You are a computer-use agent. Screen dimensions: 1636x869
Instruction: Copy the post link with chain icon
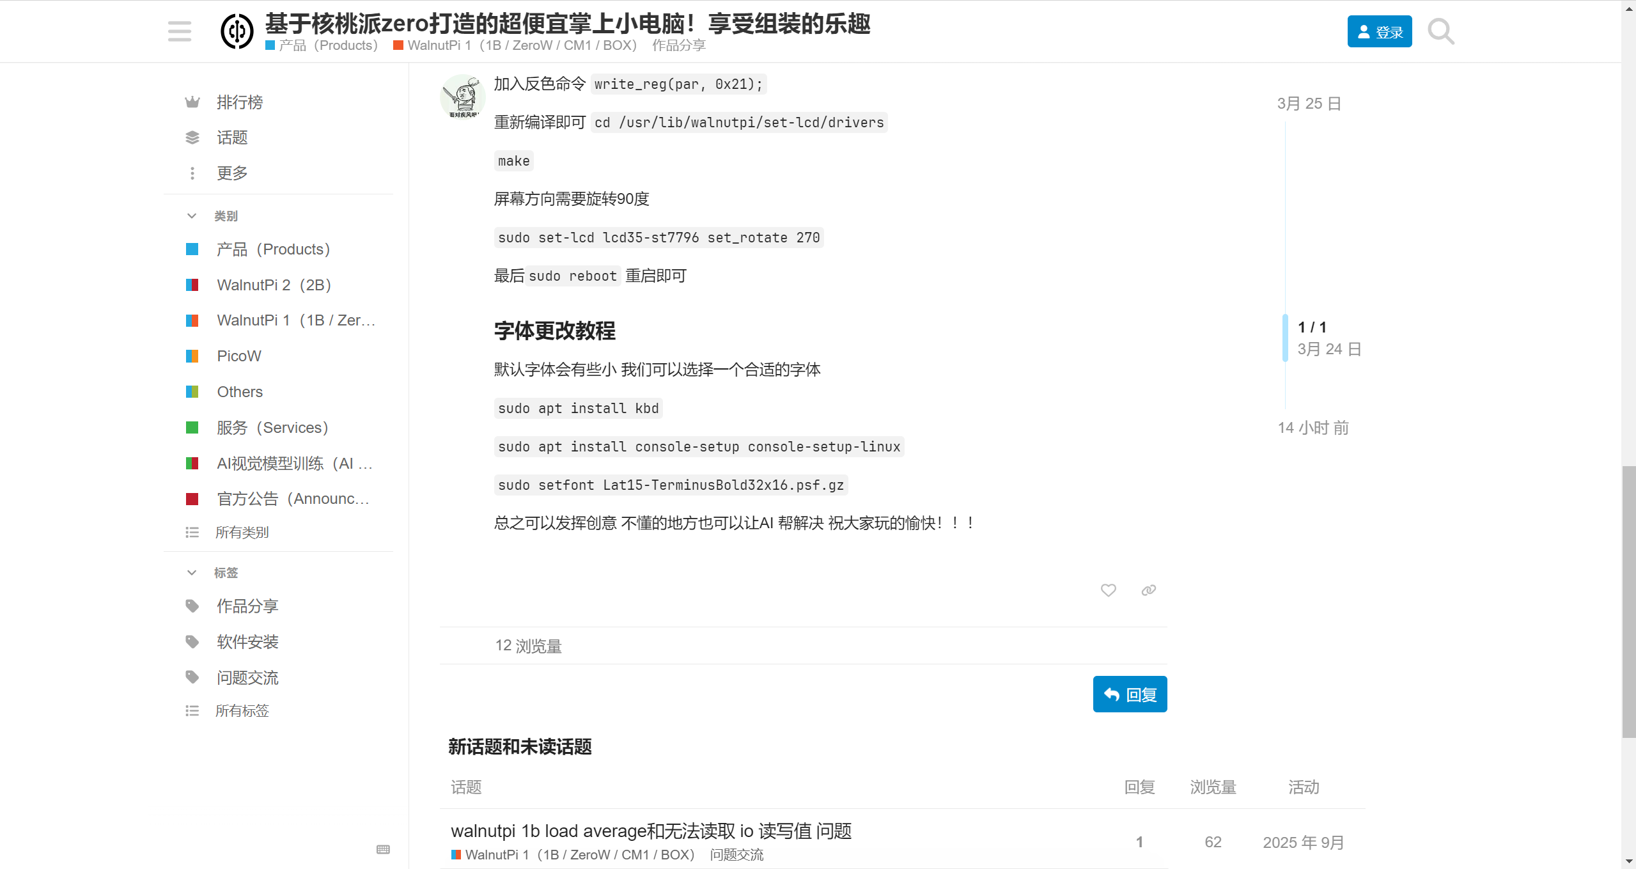coord(1148,590)
